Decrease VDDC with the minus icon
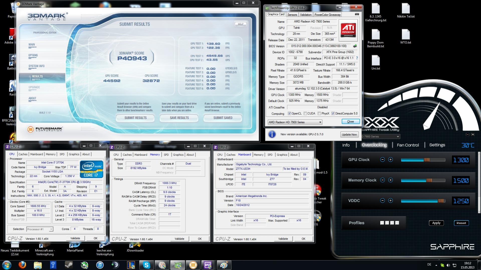The height and width of the screenshot is (270, 481). [x=382, y=200]
